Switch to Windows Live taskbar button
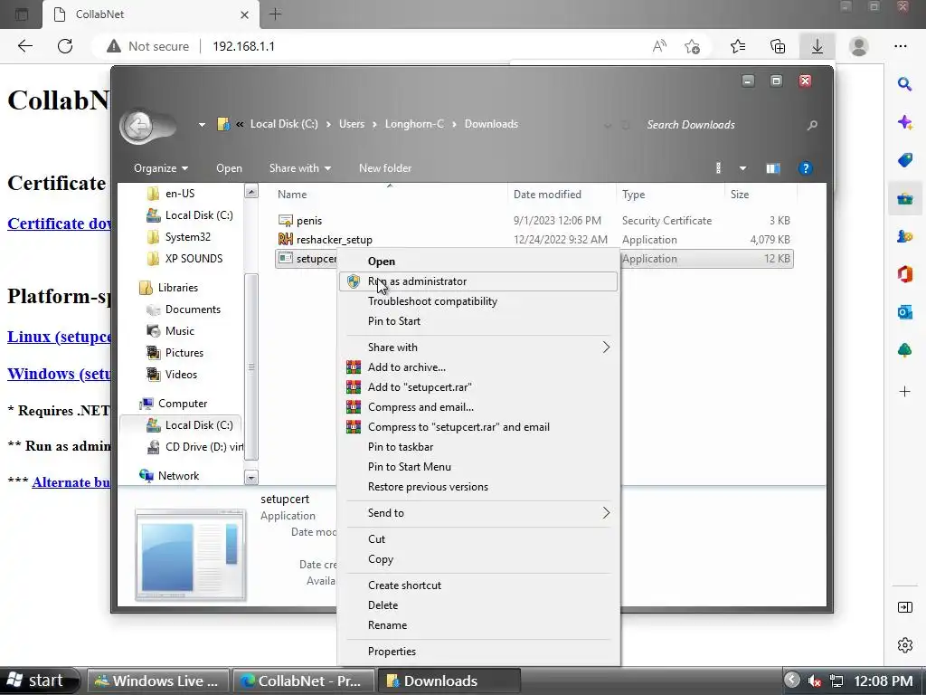 coord(157,681)
